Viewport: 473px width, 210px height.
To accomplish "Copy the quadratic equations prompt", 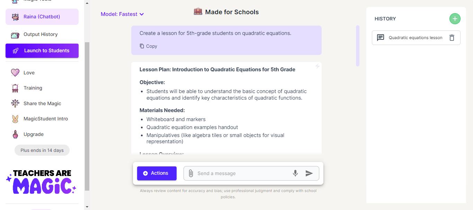I will click(148, 46).
